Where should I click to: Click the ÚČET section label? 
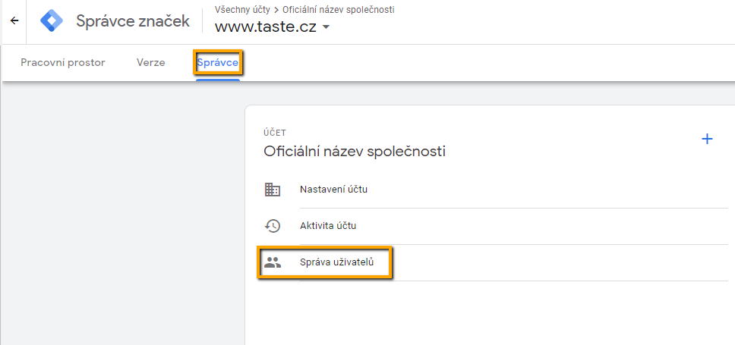tap(275, 133)
